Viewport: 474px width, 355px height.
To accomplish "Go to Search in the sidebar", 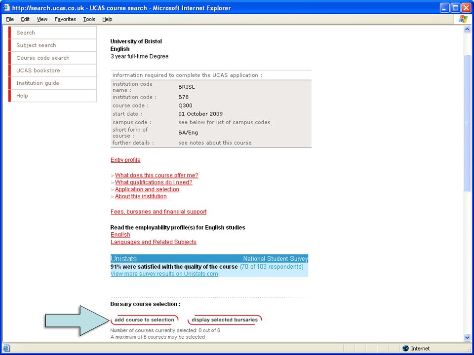I will [53, 33].
